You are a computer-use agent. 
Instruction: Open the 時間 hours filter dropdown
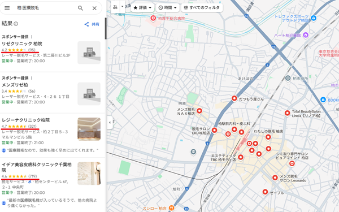[x=168, y=8]
